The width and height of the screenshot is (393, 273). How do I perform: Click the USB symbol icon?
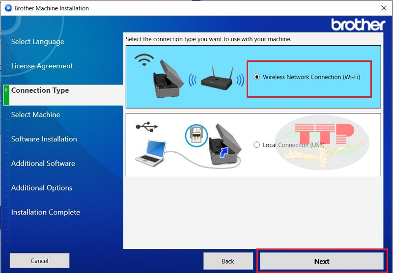click(147, 127)
